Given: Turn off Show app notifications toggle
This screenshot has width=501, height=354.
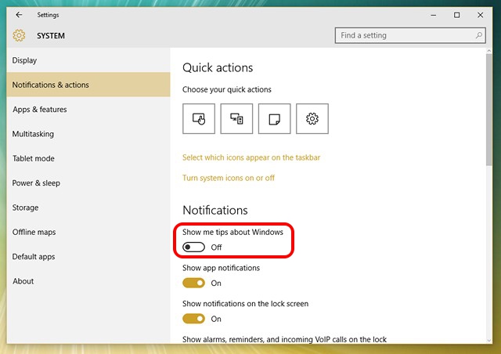Looking at the screenshot, I should (x=193, y=283).
